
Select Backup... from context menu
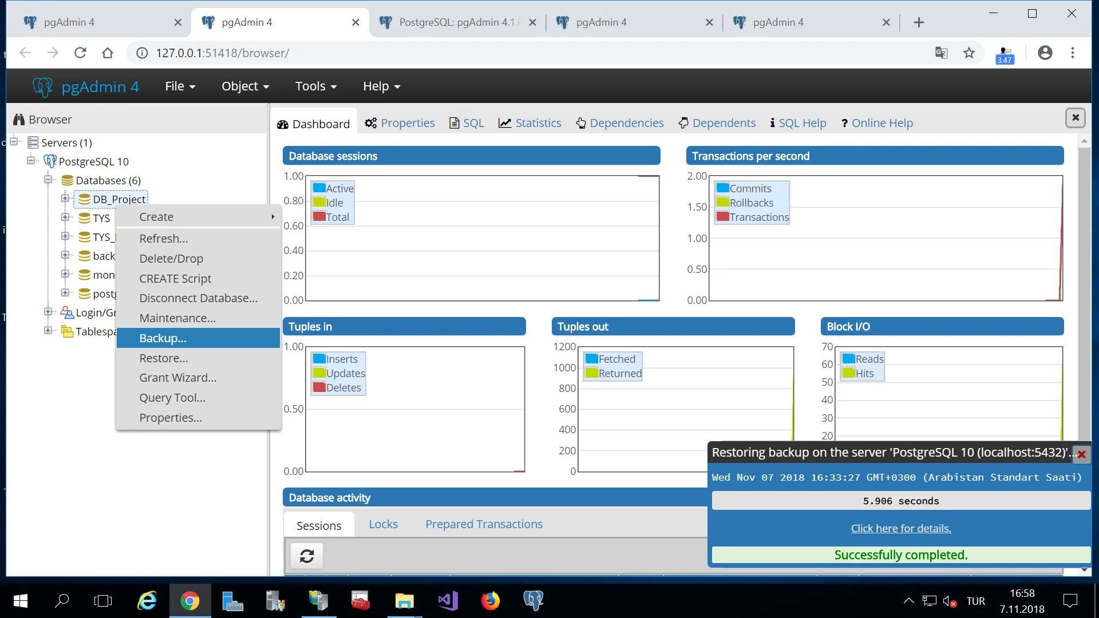[163, 338]
